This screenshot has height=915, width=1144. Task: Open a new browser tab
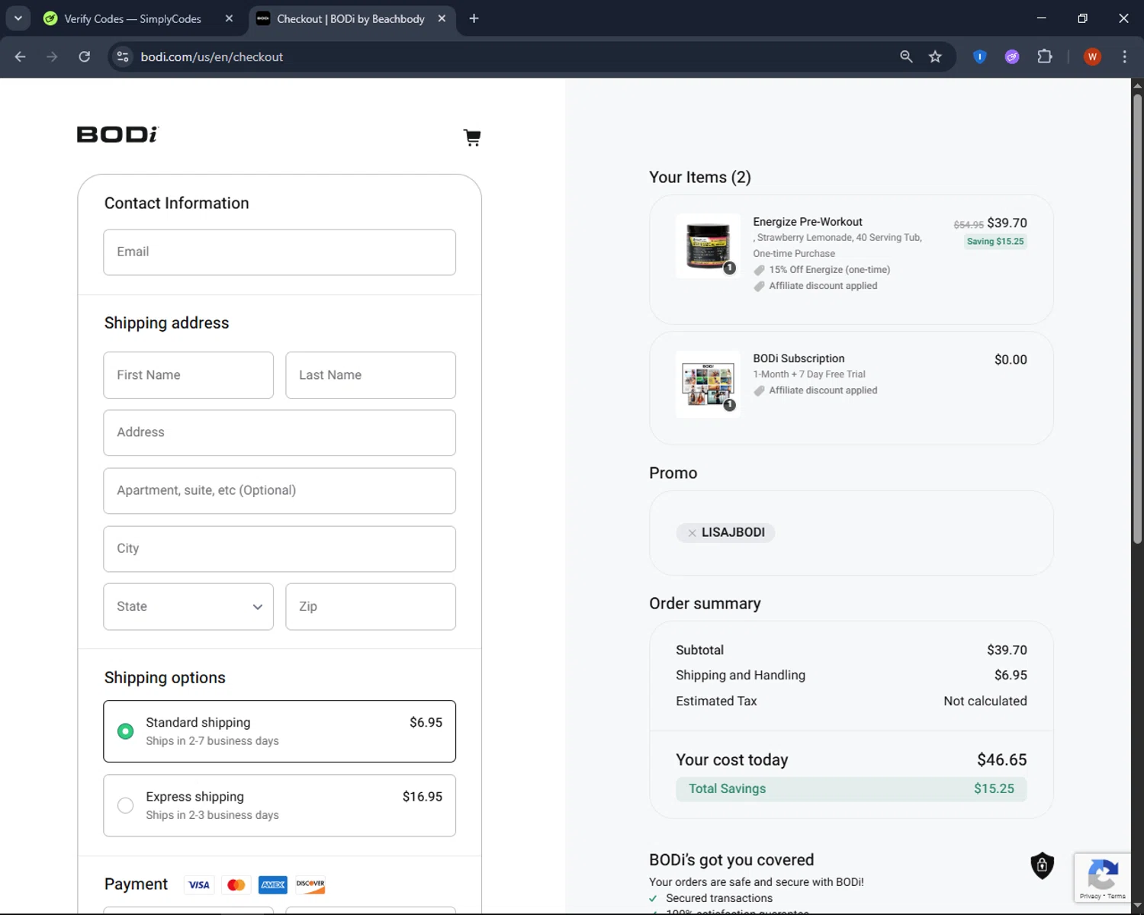[474, 18]
